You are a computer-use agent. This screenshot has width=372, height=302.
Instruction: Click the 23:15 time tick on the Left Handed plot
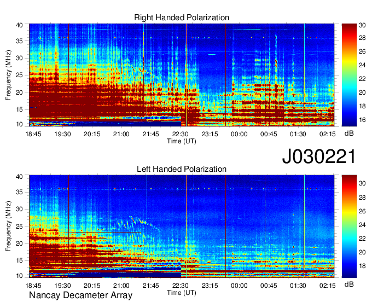(210, 286)
